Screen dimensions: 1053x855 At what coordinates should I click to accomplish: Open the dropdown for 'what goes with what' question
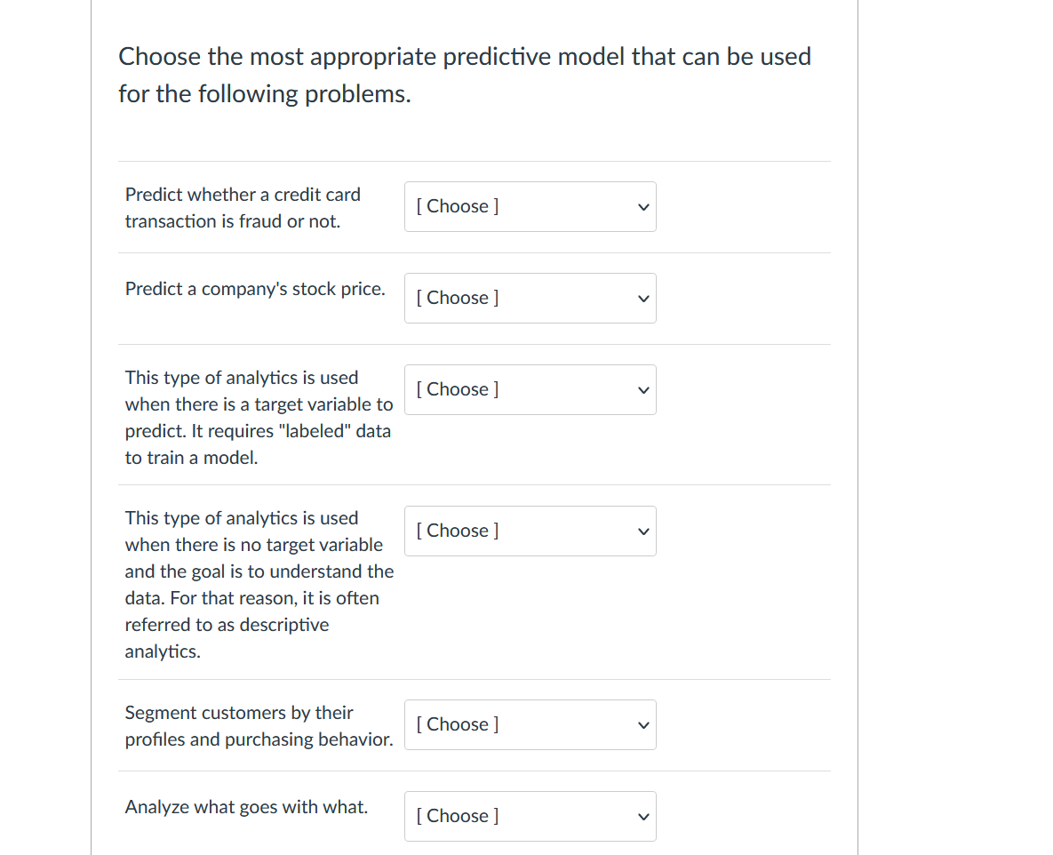tap(530, 816)
